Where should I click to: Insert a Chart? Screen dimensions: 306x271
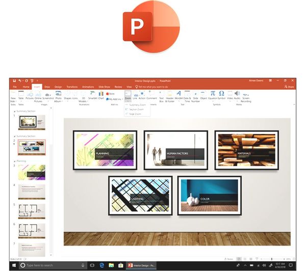(x=101, y=96)
